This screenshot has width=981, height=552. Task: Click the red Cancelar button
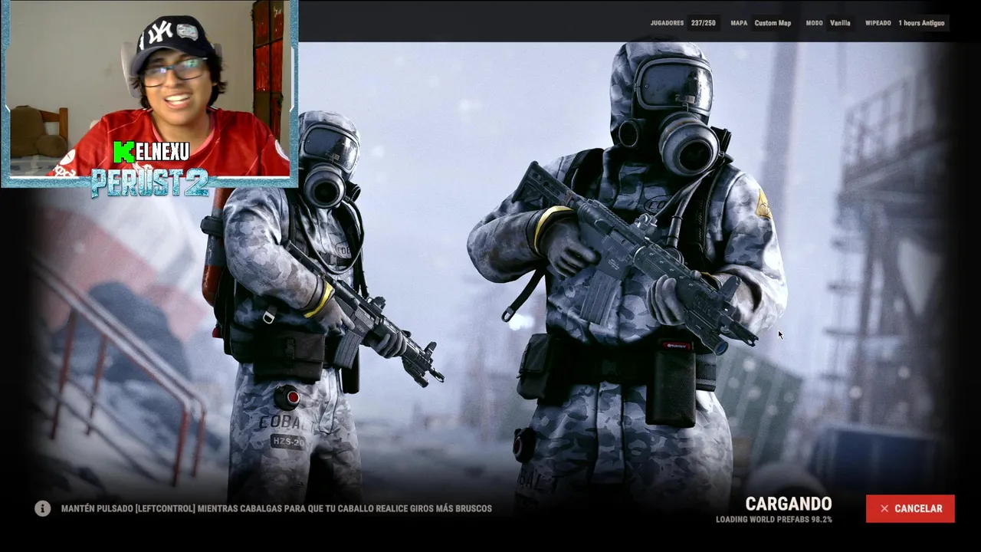(x=910, y=508)
